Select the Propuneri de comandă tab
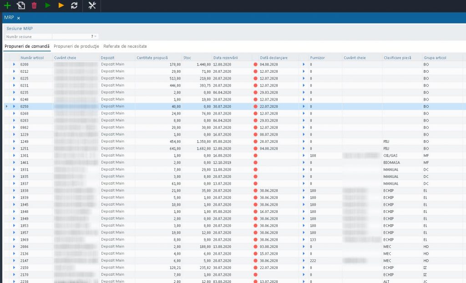Screen dimensions: 466x283 tap(27, 46)
